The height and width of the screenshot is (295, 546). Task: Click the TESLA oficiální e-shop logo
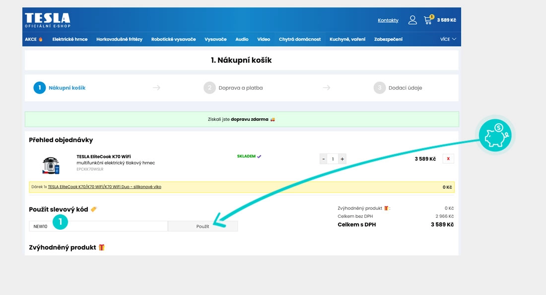coord(48,20)
